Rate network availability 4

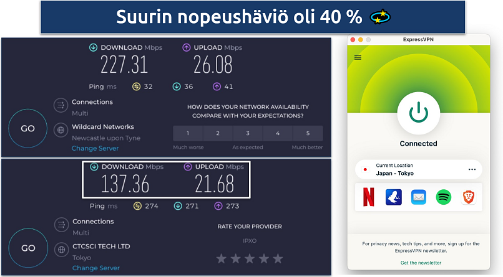point(278,133)
